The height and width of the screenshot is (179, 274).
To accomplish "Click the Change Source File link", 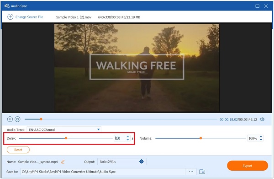I will 29,17.
